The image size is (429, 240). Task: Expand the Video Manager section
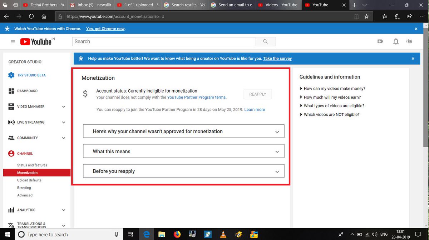coord(64,107)
